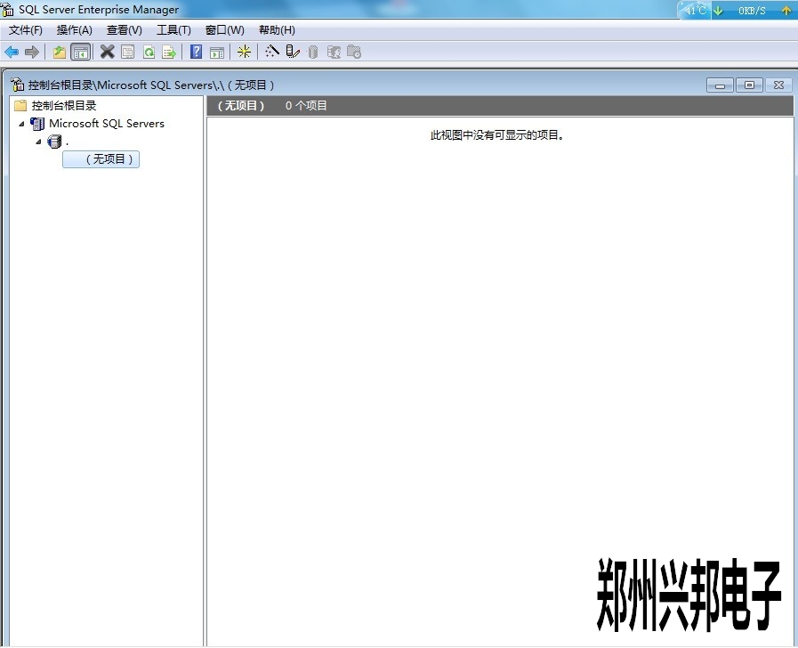This screenshot has width=798, height=648.
Task: Open the Properties toolbar icon
Action: (128, 52)
